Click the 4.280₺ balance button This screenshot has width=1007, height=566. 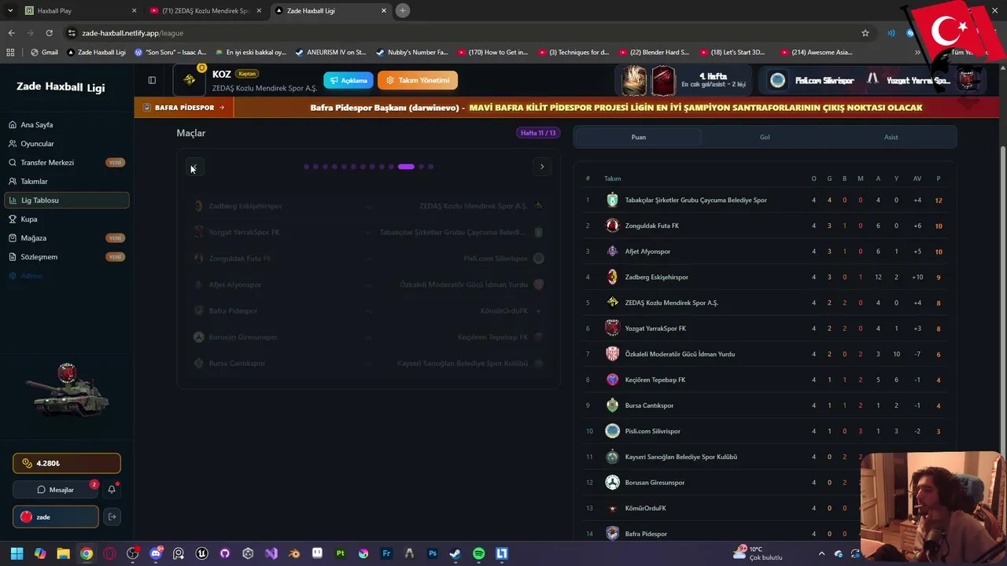pos(67,463)
